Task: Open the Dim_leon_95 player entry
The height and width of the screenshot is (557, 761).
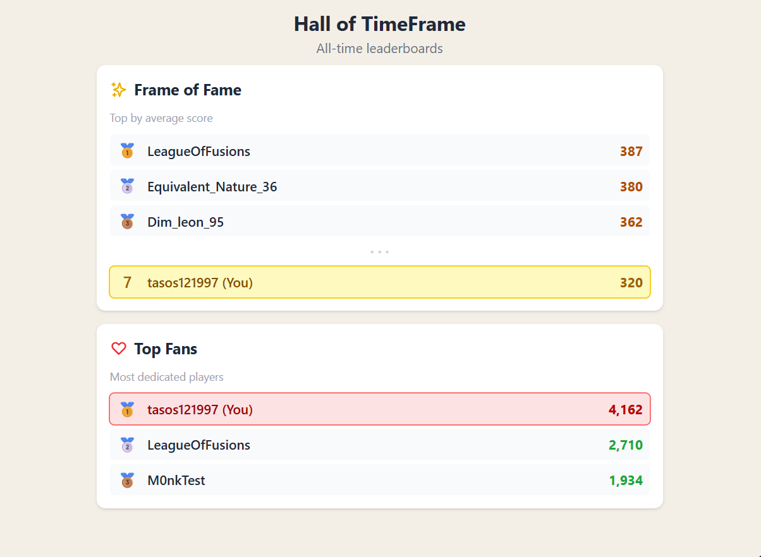Action: [x=380, y=222]
